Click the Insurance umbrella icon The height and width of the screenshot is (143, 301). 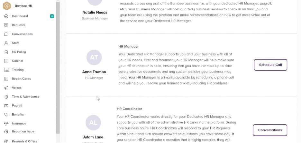point(6,123)
